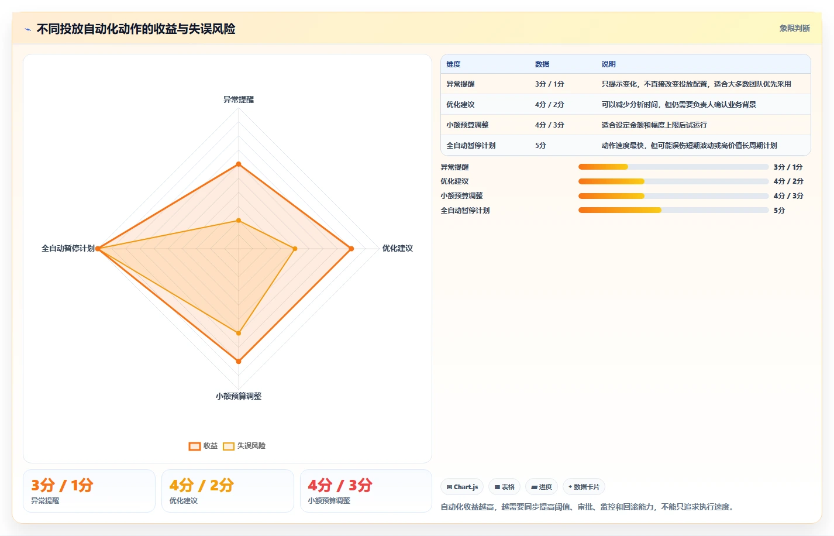Toggle the 收益 legend swatch

pyautogui.click(x=194, y=446)
